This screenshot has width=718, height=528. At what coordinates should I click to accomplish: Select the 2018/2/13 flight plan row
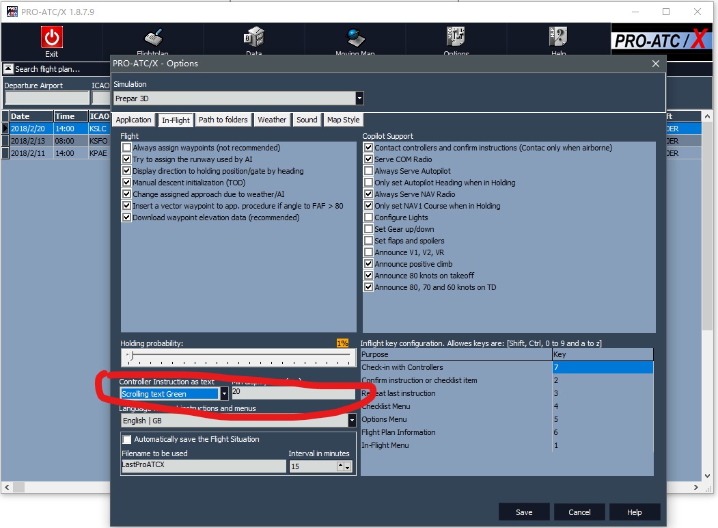55,141
